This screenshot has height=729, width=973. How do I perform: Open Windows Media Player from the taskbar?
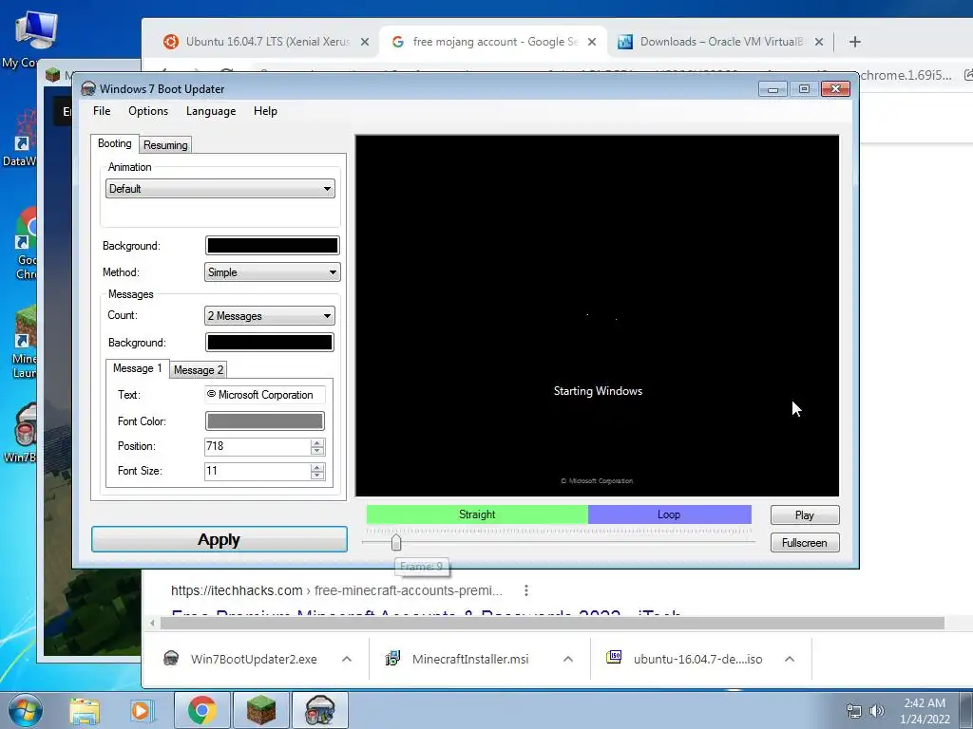click(141, 710)
